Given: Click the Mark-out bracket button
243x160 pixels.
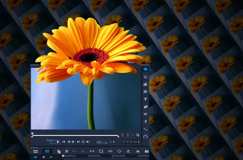Looking at the screenshot, I should point(127,135).
